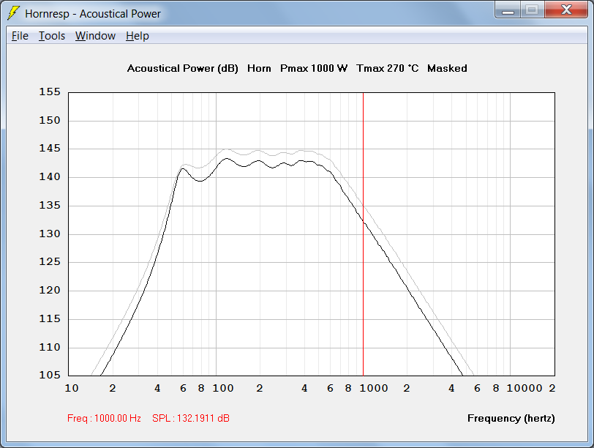
Task: Open the Help menu
Action: 137,36
